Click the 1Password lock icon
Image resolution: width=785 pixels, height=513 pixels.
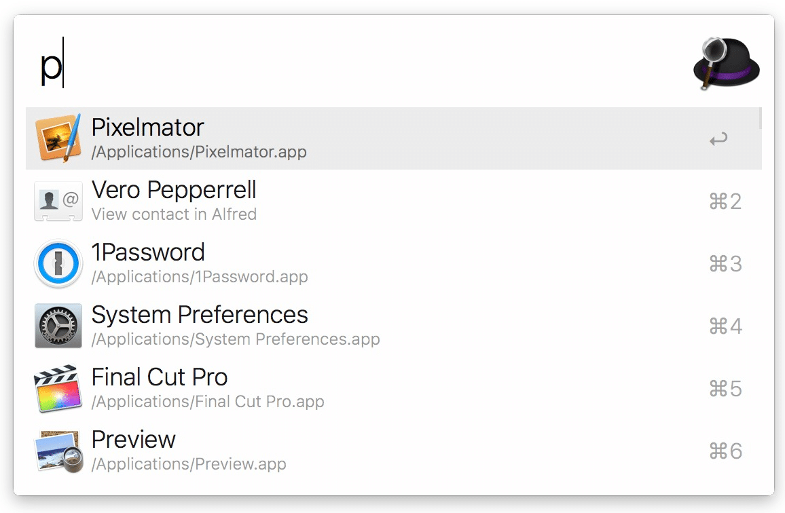coord(58,263)
